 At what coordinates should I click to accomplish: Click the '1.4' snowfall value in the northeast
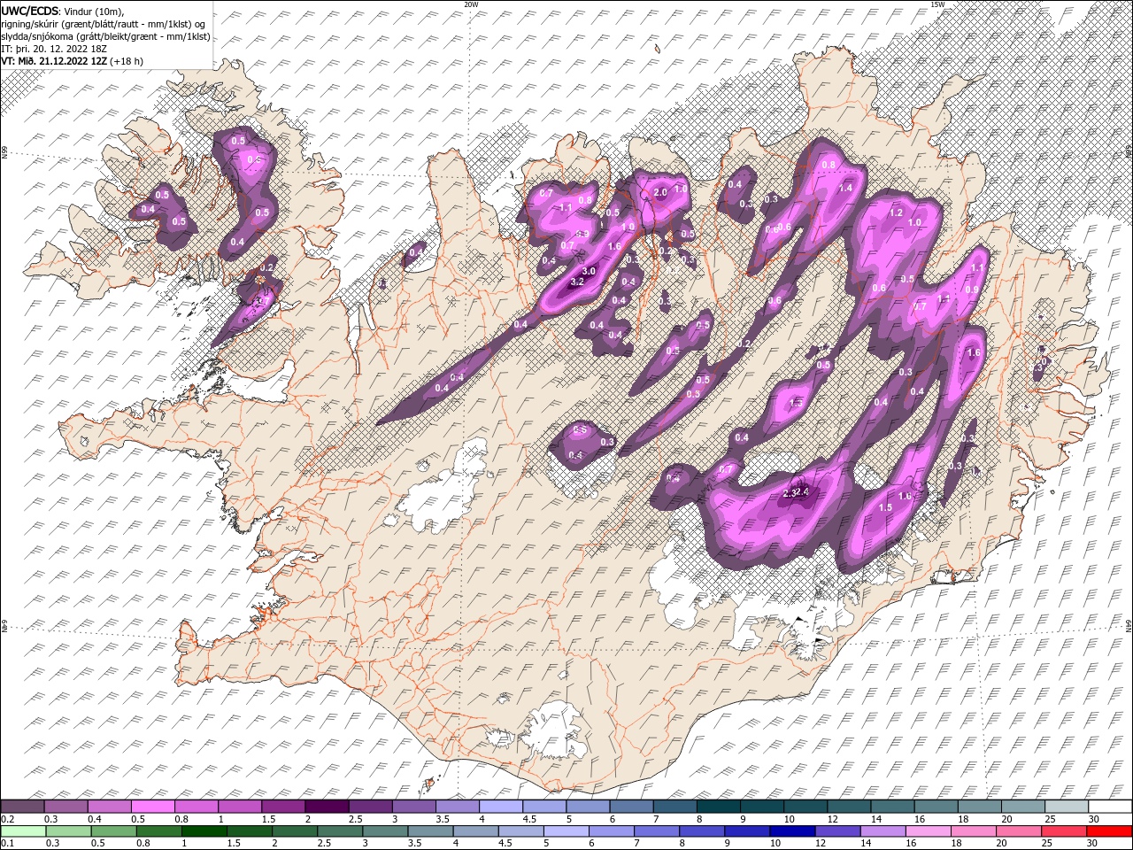click(x=845, y=188)
